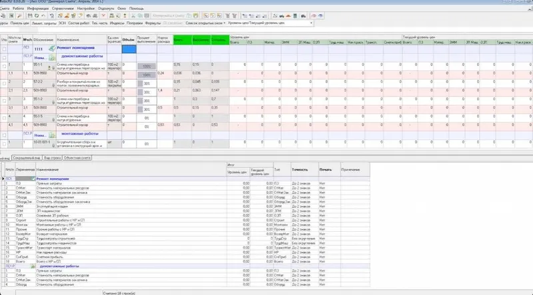Viewport: 533px width, 295px height.
Task: Click the scissors cut icon
Action: (x=133, y=16)
